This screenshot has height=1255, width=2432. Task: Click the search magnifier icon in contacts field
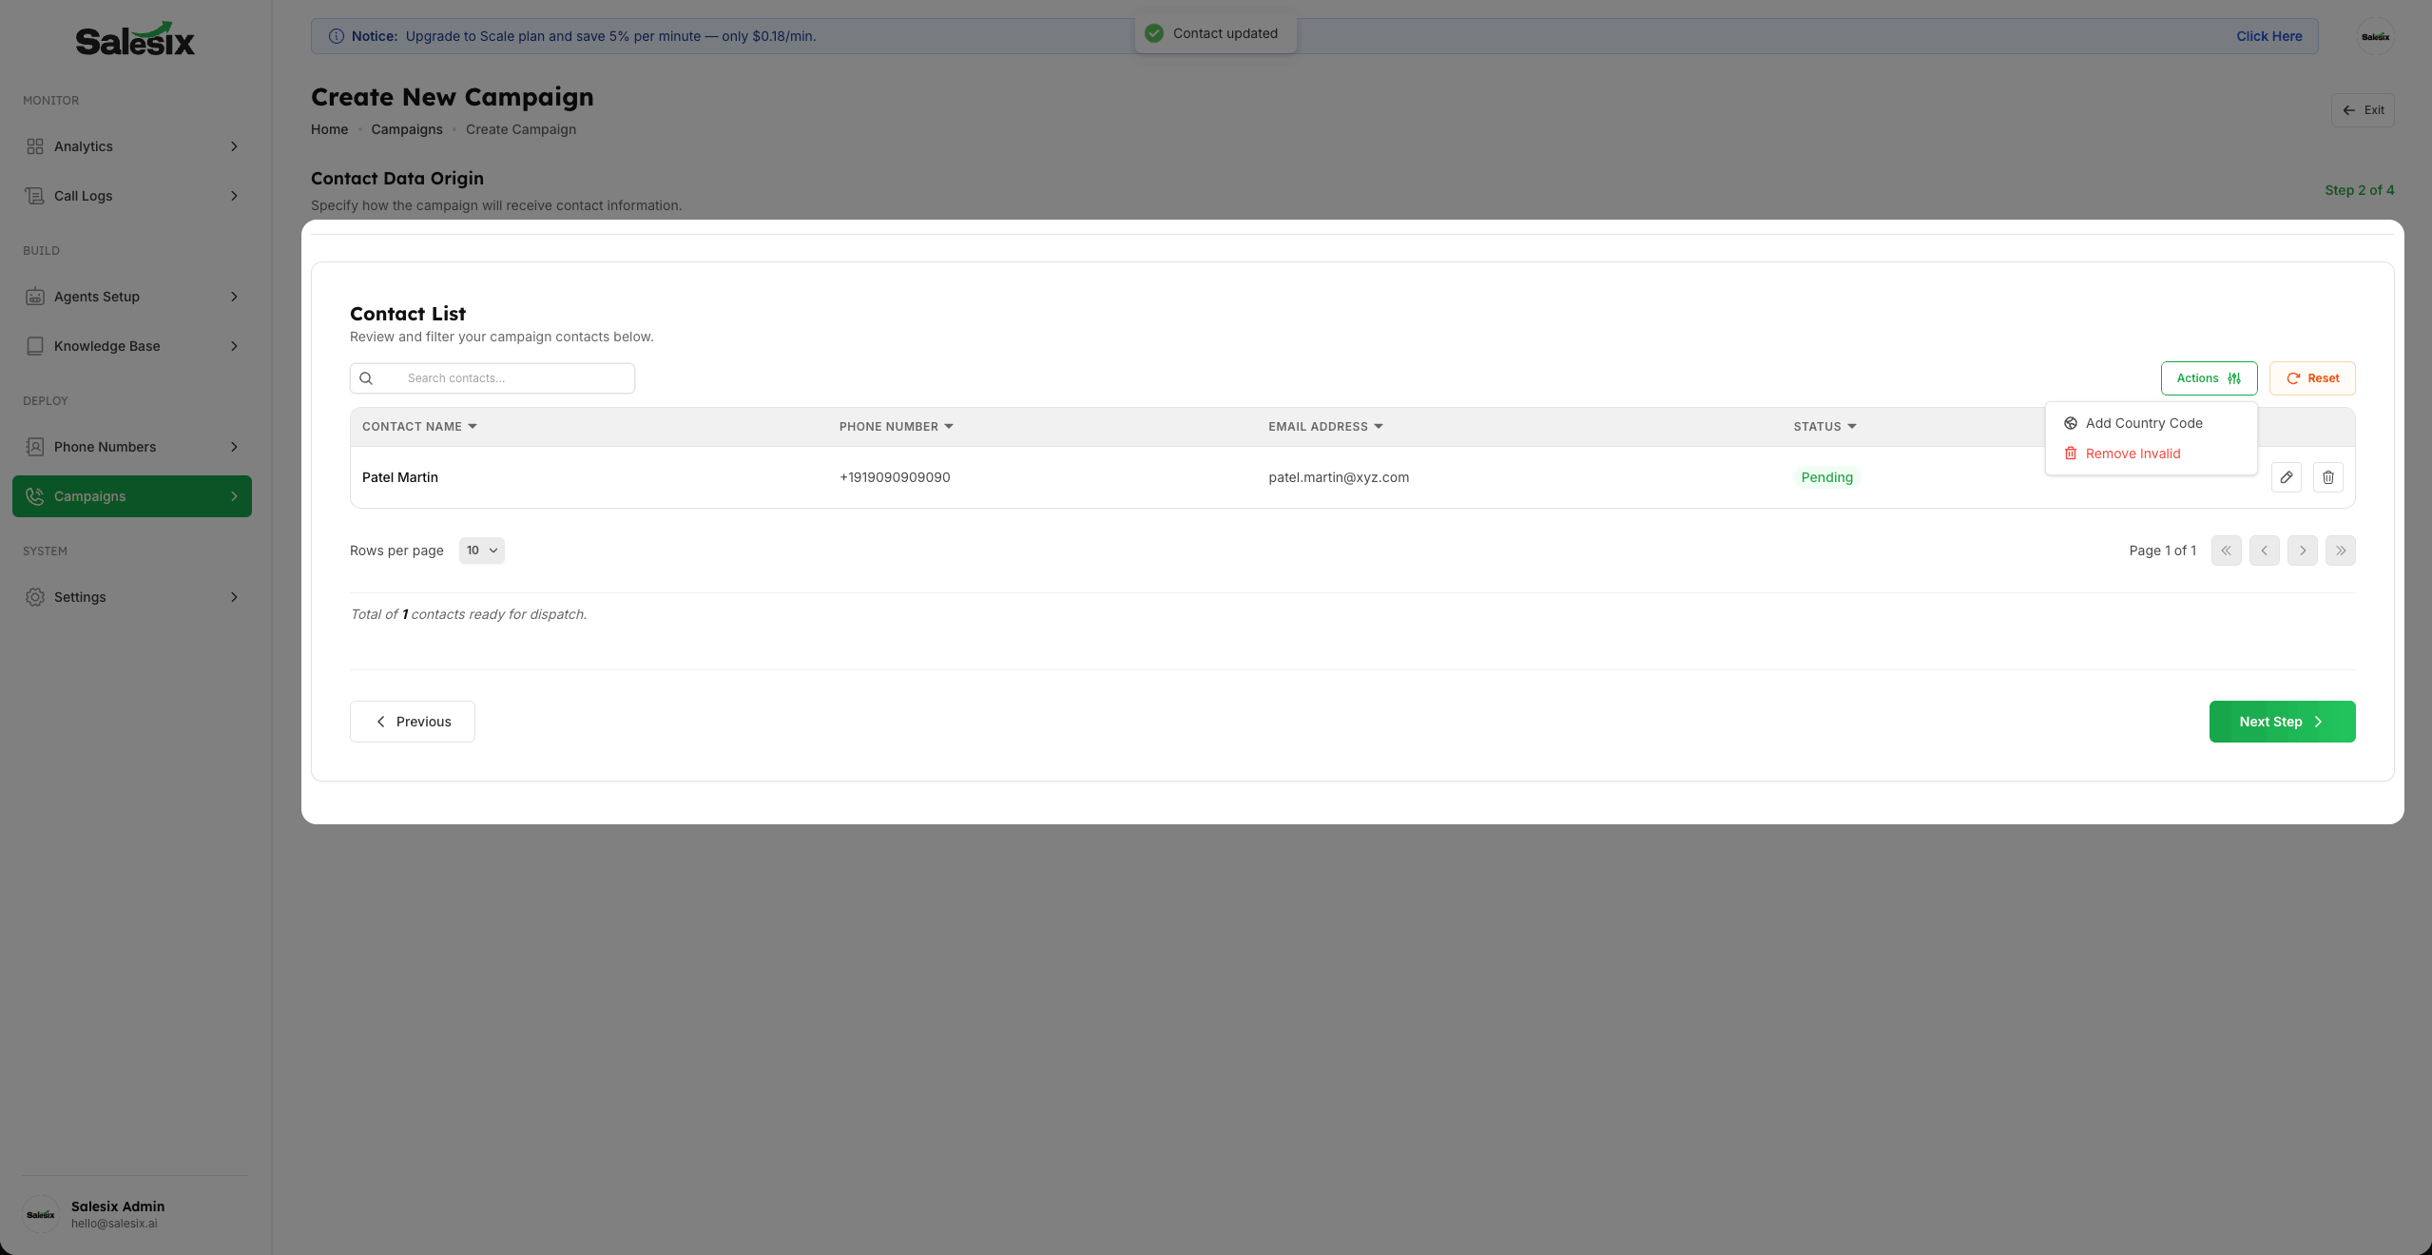tap(366, 378)
